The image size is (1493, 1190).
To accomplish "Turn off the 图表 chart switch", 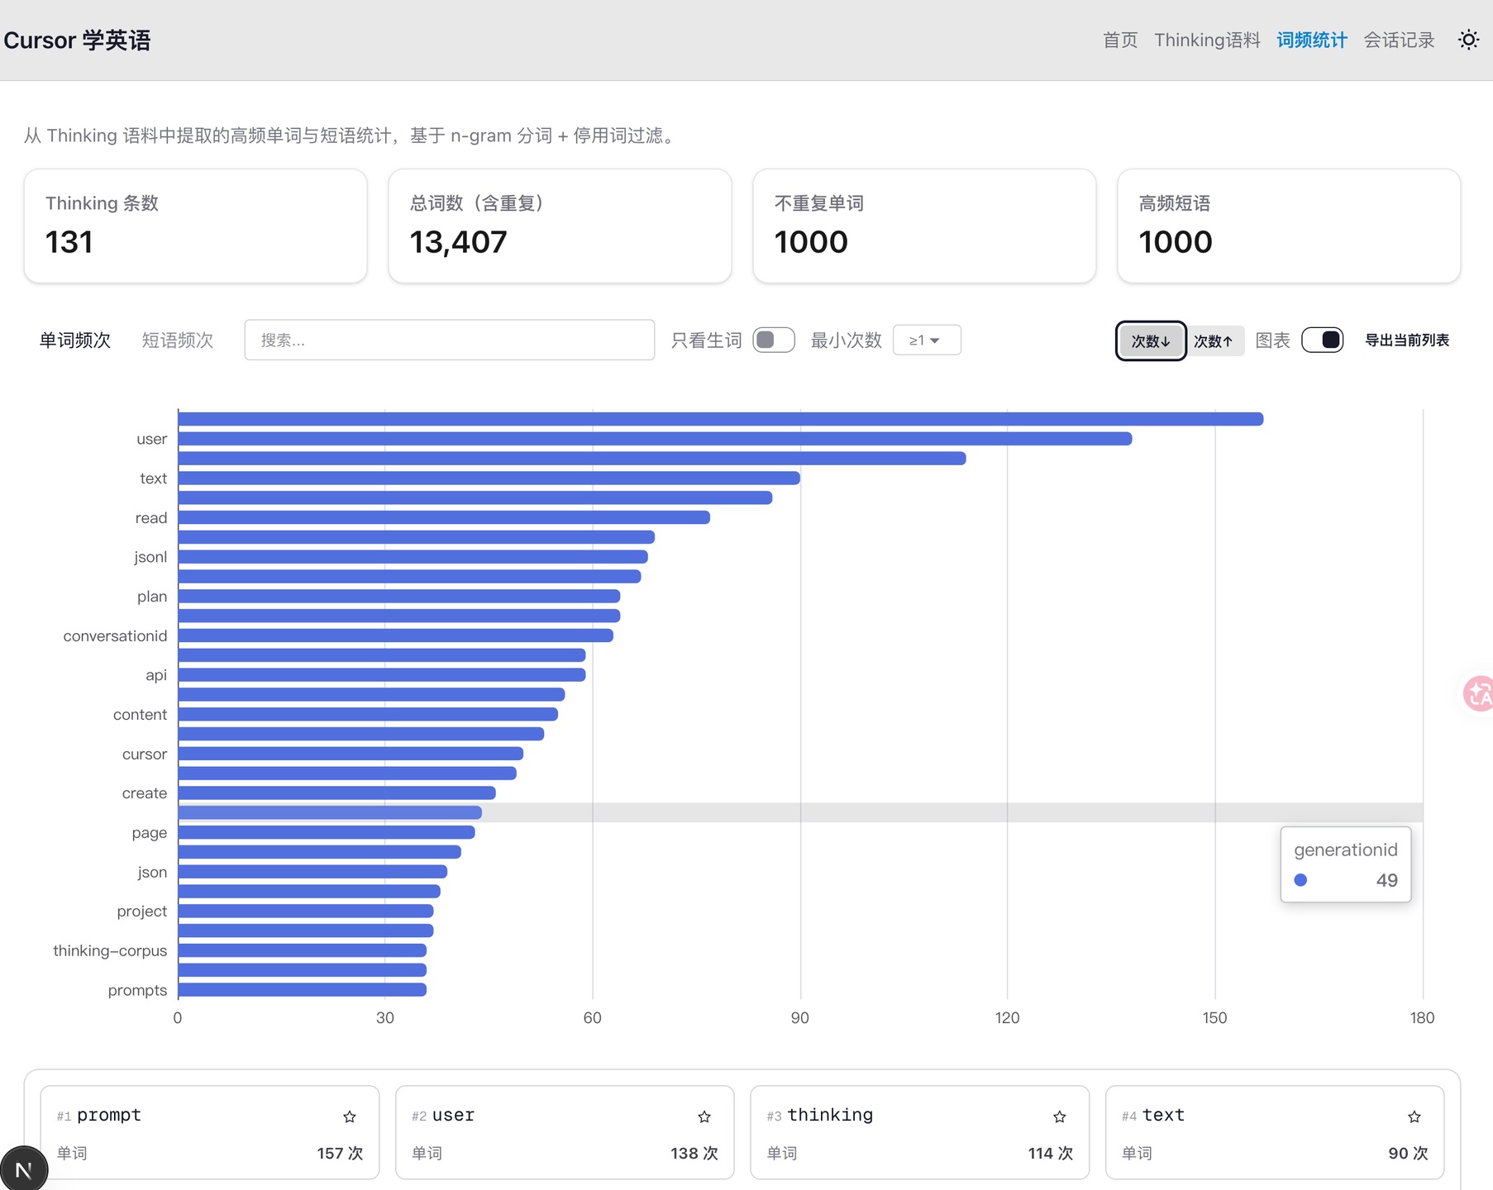I will pos(1322,340).
